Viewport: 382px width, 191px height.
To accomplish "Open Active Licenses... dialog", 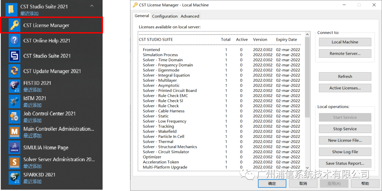I will pyautogui.click(x=345, y=88).
